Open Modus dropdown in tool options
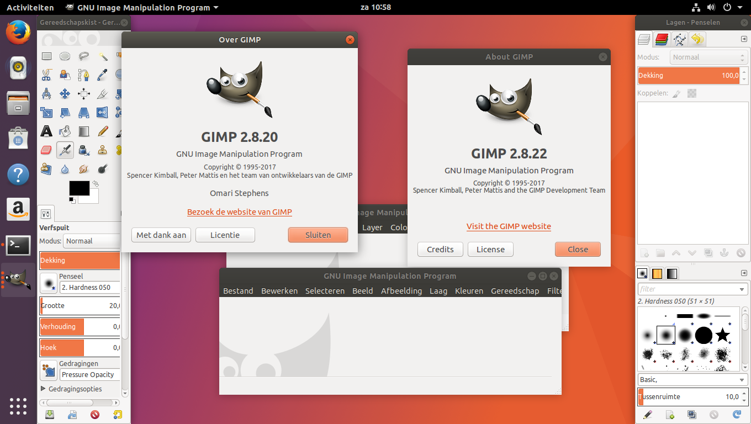 92,241
